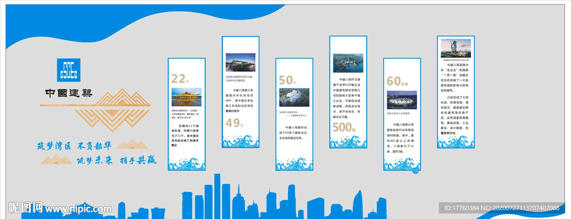Click the "49个" figure

[235, 123]
